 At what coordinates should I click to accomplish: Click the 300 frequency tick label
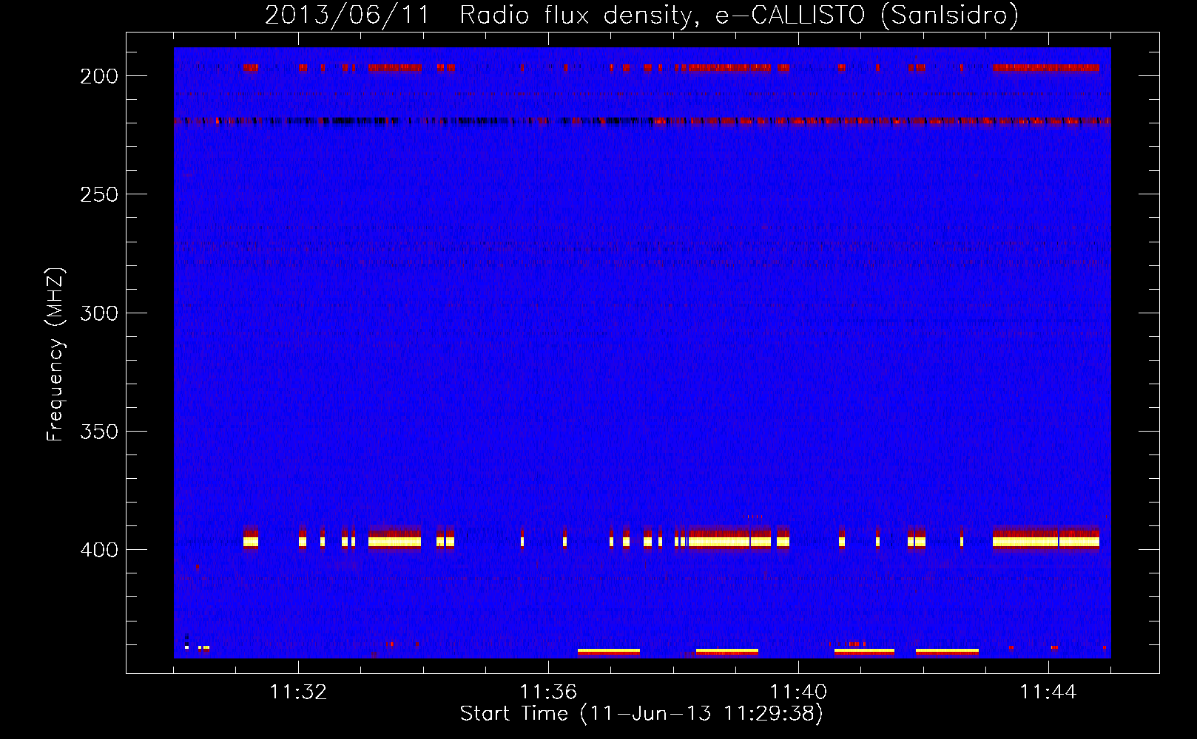pos(99,313)
